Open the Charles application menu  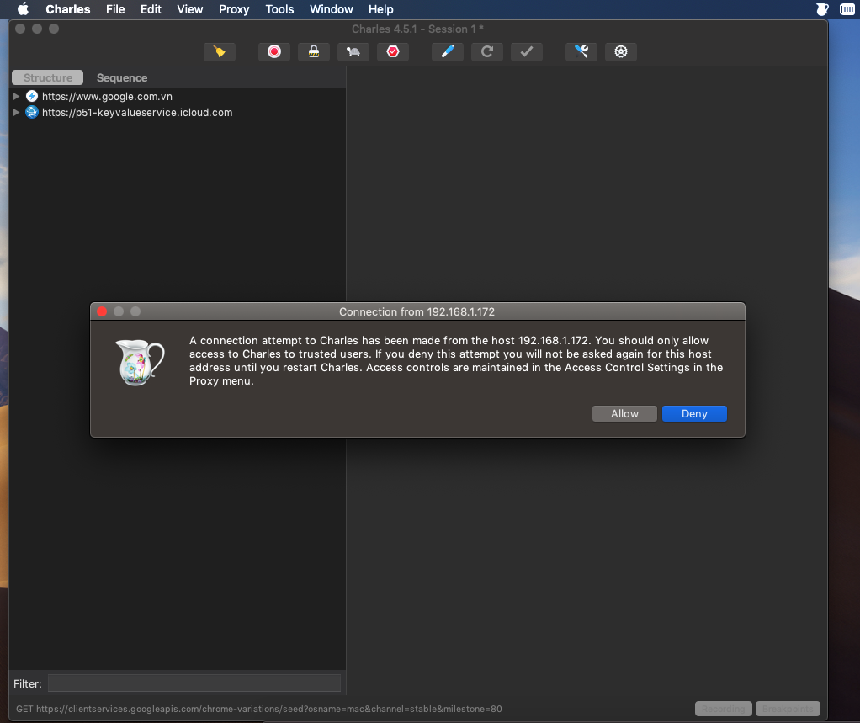pyautogui.click(x=68, y=9)
